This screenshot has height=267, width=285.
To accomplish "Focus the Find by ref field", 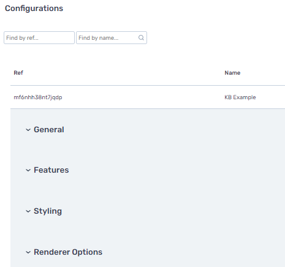I will coord(39,37).
